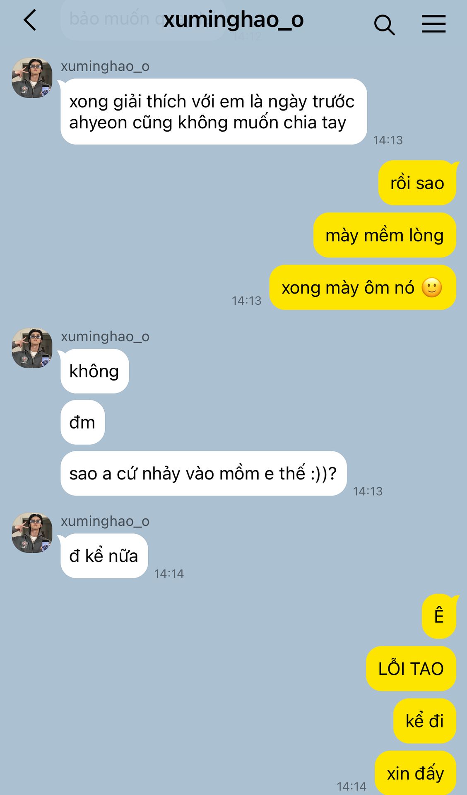Select the 'không' white bubble
467x795 pixels.
(x=95, y=371)
